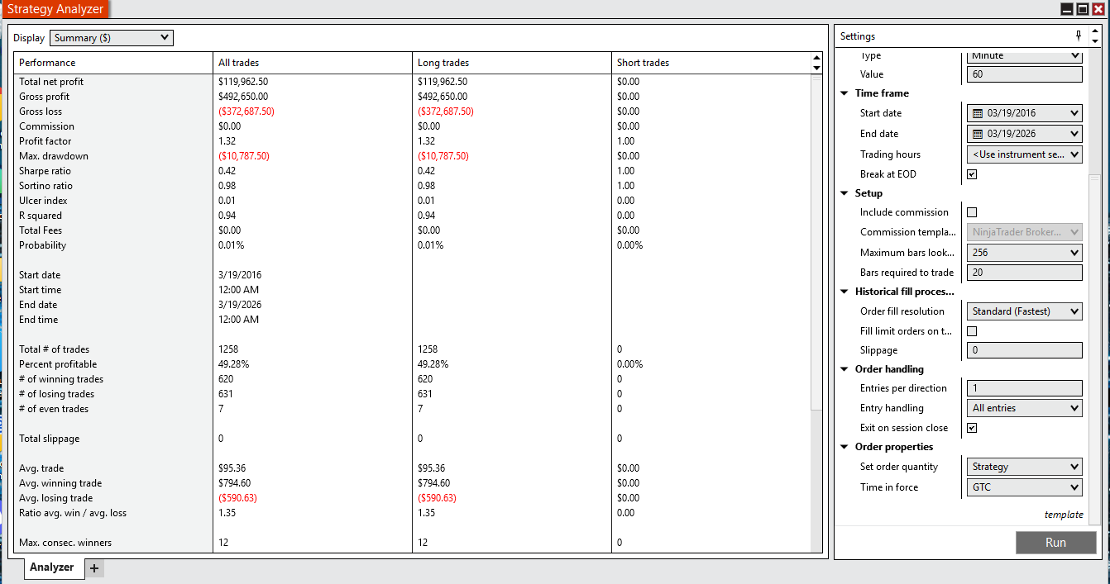1110x584 pixels.
Task: Collapse the Time frame section
Action: coord(844,93)
